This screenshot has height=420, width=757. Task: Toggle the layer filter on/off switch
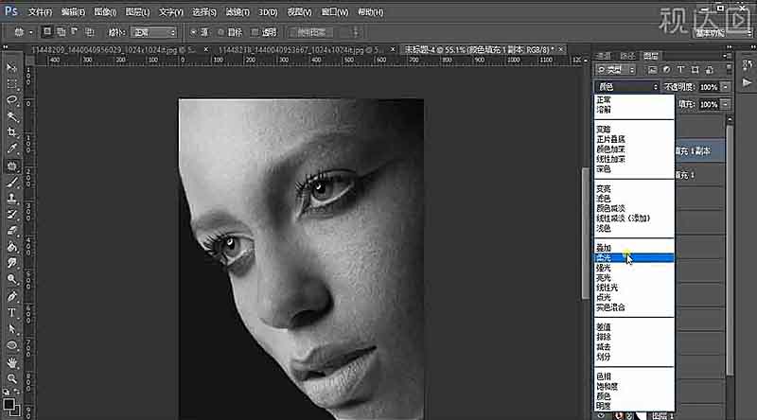point(729,70)
